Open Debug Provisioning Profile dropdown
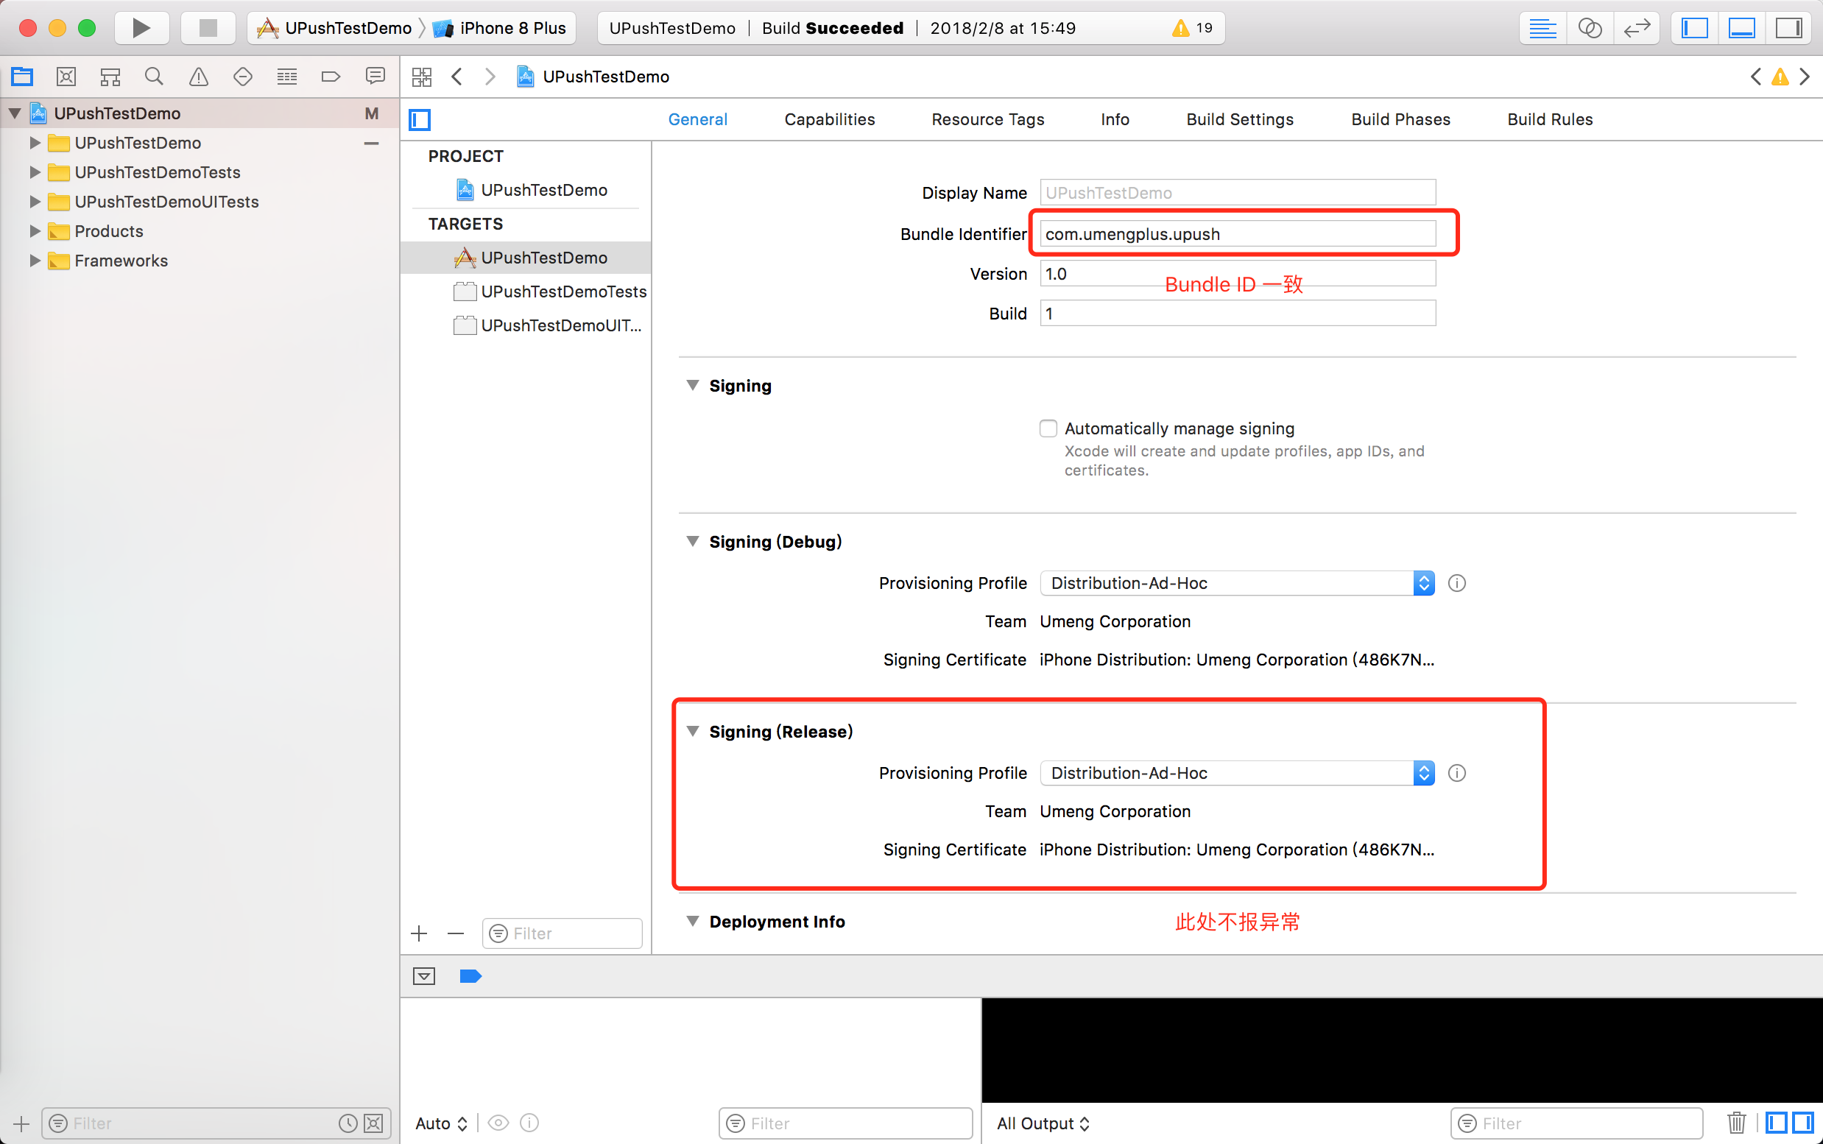Screen dimensions: 1823x1144 click(1237, 583)
